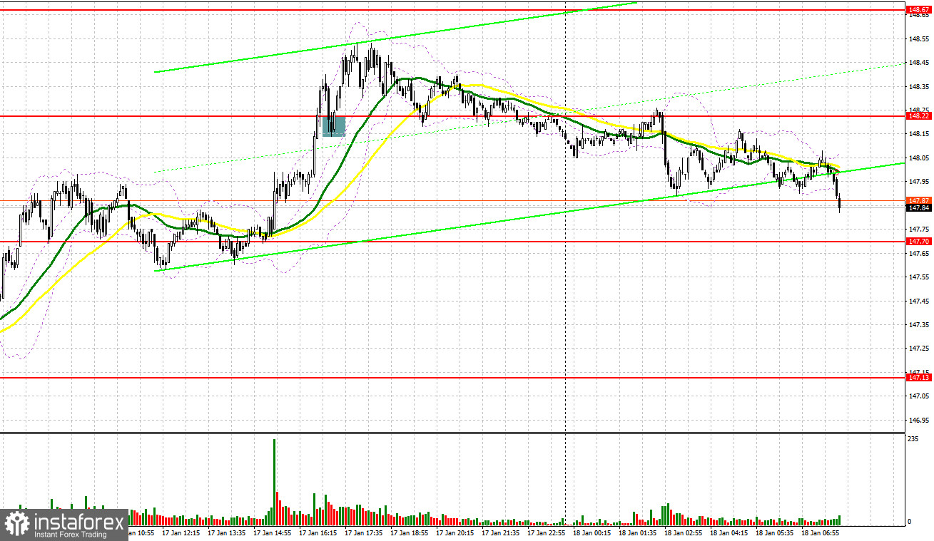Click the 18 Jan 01:35 time label
Image resolution: width=934 pixels, height=541 pixels.
pyautogui.click(x=638, y=532)
